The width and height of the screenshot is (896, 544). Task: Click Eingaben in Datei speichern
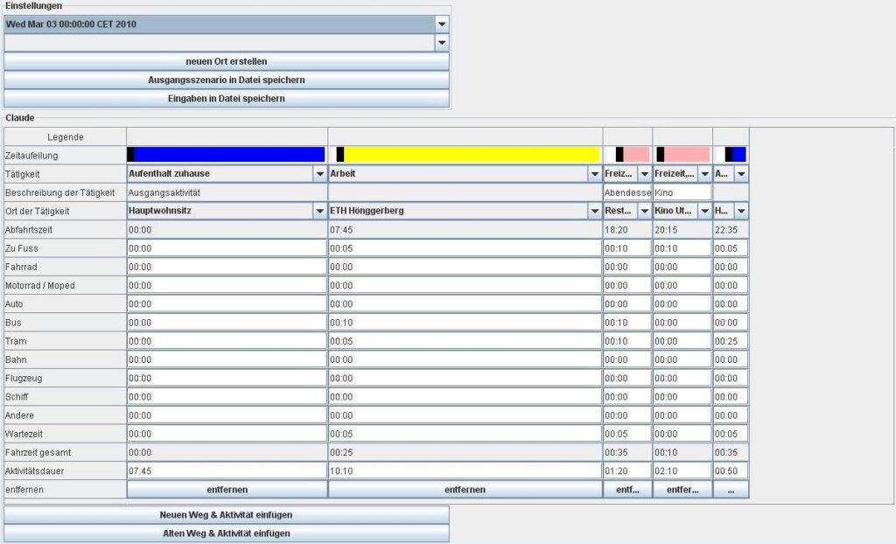225,98
